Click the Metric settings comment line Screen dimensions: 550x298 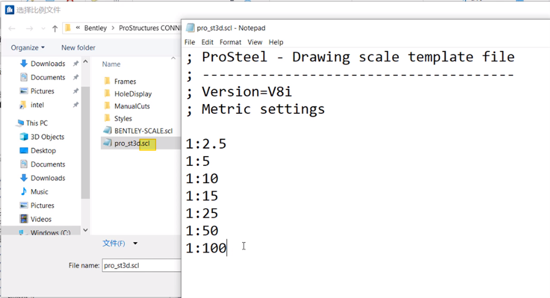pos(255,109)
